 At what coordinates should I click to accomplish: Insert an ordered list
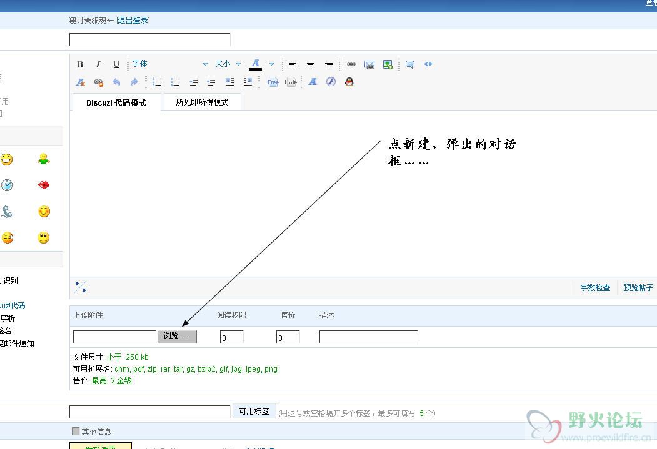[x=157, y=82]
